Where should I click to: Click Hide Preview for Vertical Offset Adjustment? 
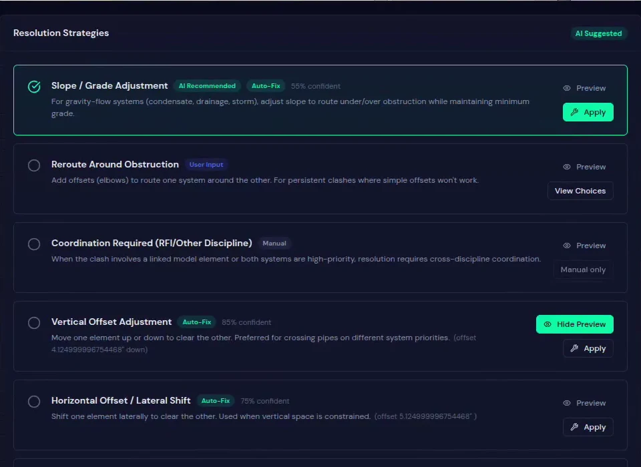[574, 324]
